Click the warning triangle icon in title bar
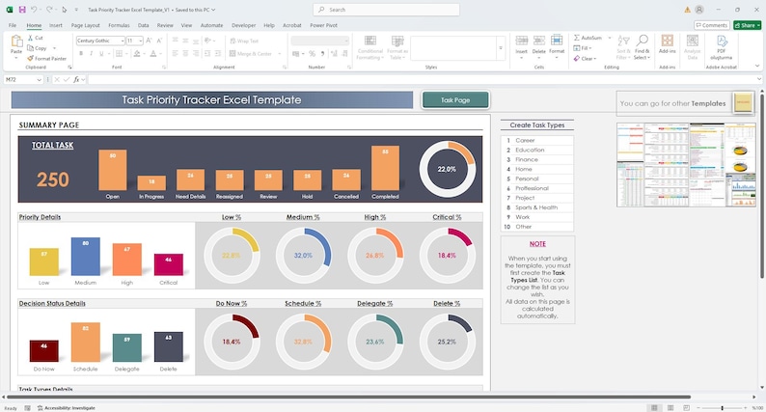Viewport: 766px width, 412px height. 687,10
